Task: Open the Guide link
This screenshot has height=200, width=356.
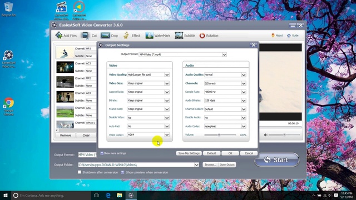Action: [x=293, y=36]
